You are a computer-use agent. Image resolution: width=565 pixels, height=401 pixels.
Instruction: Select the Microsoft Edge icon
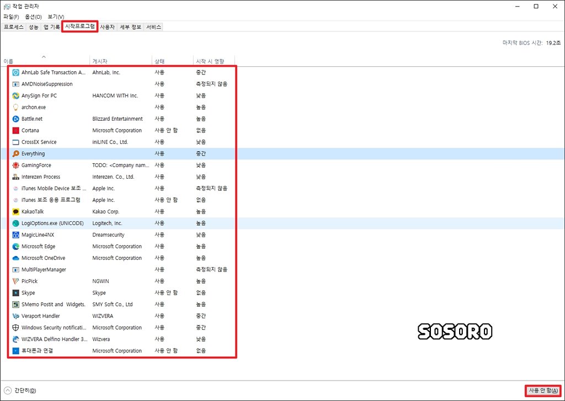(x=15, y=247)
